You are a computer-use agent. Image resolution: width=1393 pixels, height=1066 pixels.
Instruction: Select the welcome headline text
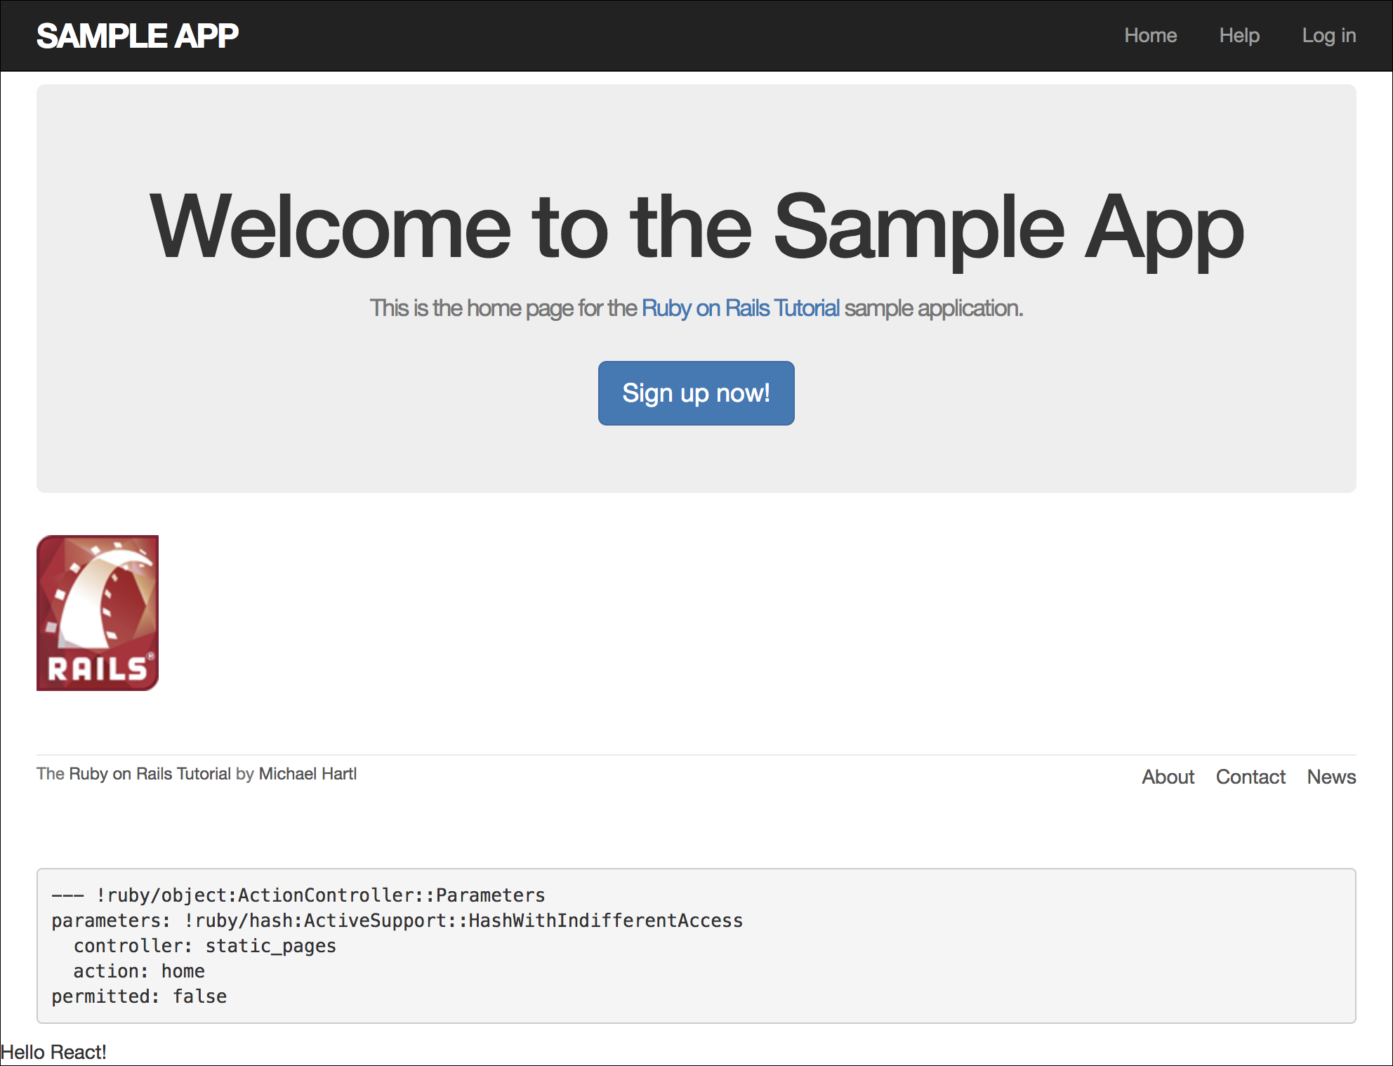coord(696,228)
